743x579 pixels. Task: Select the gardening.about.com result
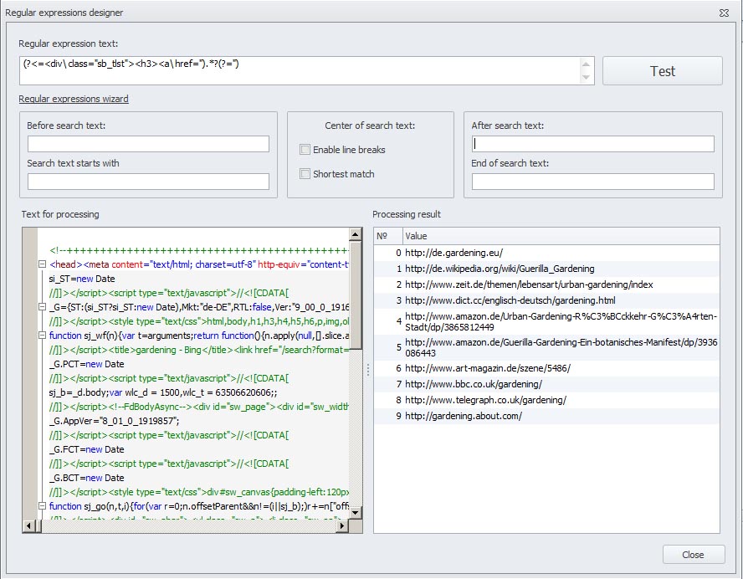[x=547, y=416]
